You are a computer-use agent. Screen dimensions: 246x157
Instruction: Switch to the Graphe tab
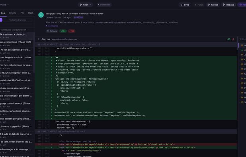click(13, 13)
